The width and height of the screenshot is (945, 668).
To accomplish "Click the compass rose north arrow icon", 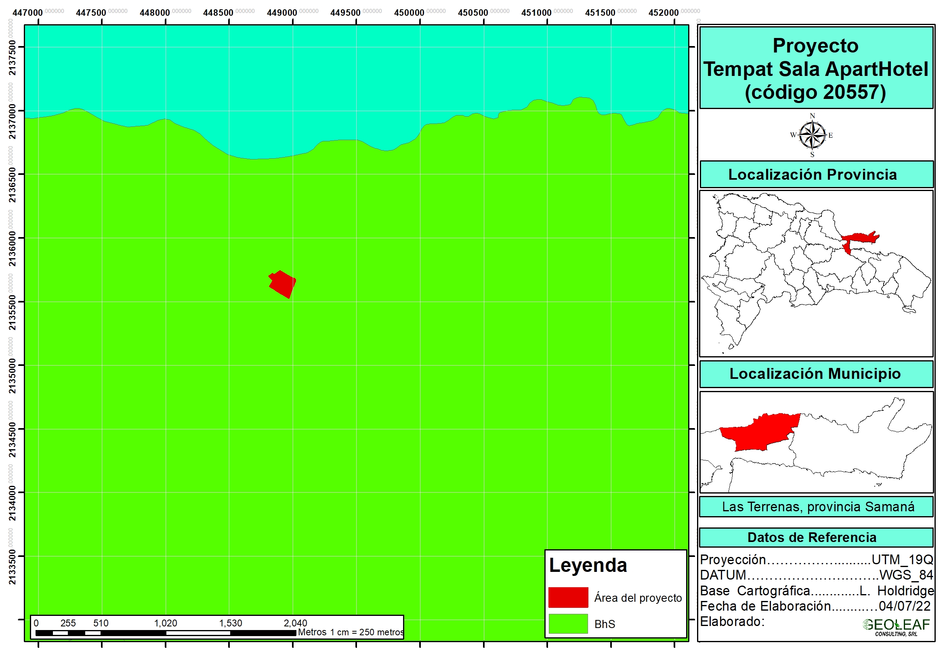I will 812,135.
